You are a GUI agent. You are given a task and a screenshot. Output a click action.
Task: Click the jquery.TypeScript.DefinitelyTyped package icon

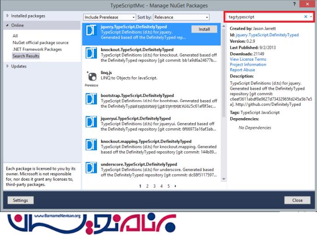pos(91,30)
